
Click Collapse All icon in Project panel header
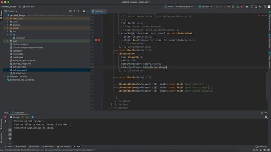pos(79,11)
